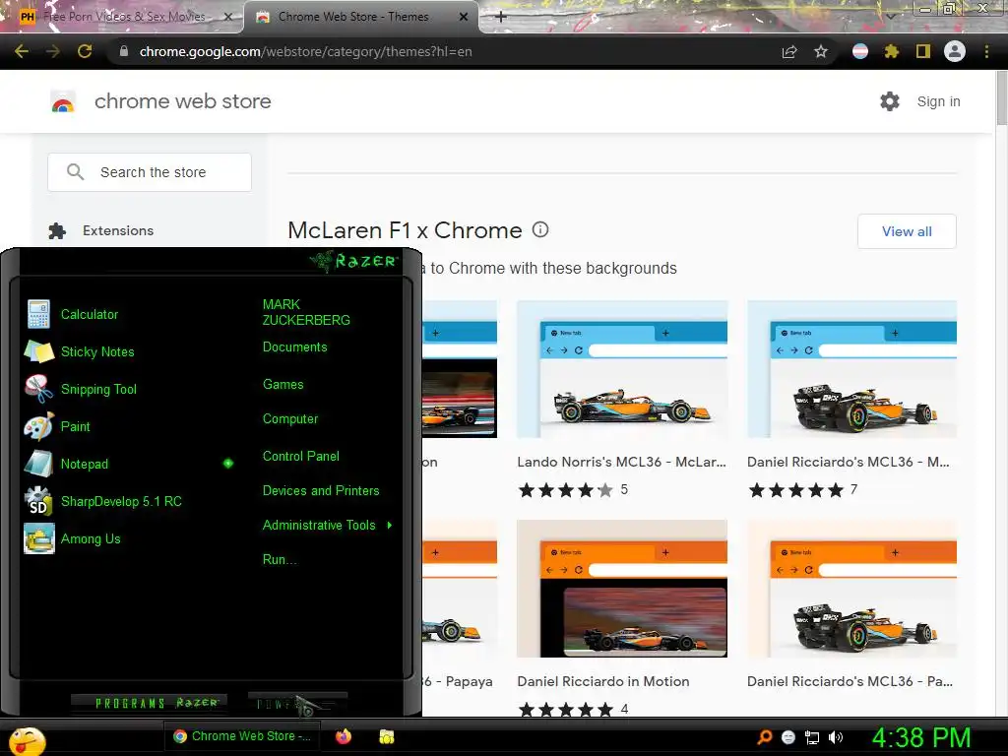This screenshot has height=756, width=1008.
Task: Open Firefox from the taskbar
Action: [344, 736]
